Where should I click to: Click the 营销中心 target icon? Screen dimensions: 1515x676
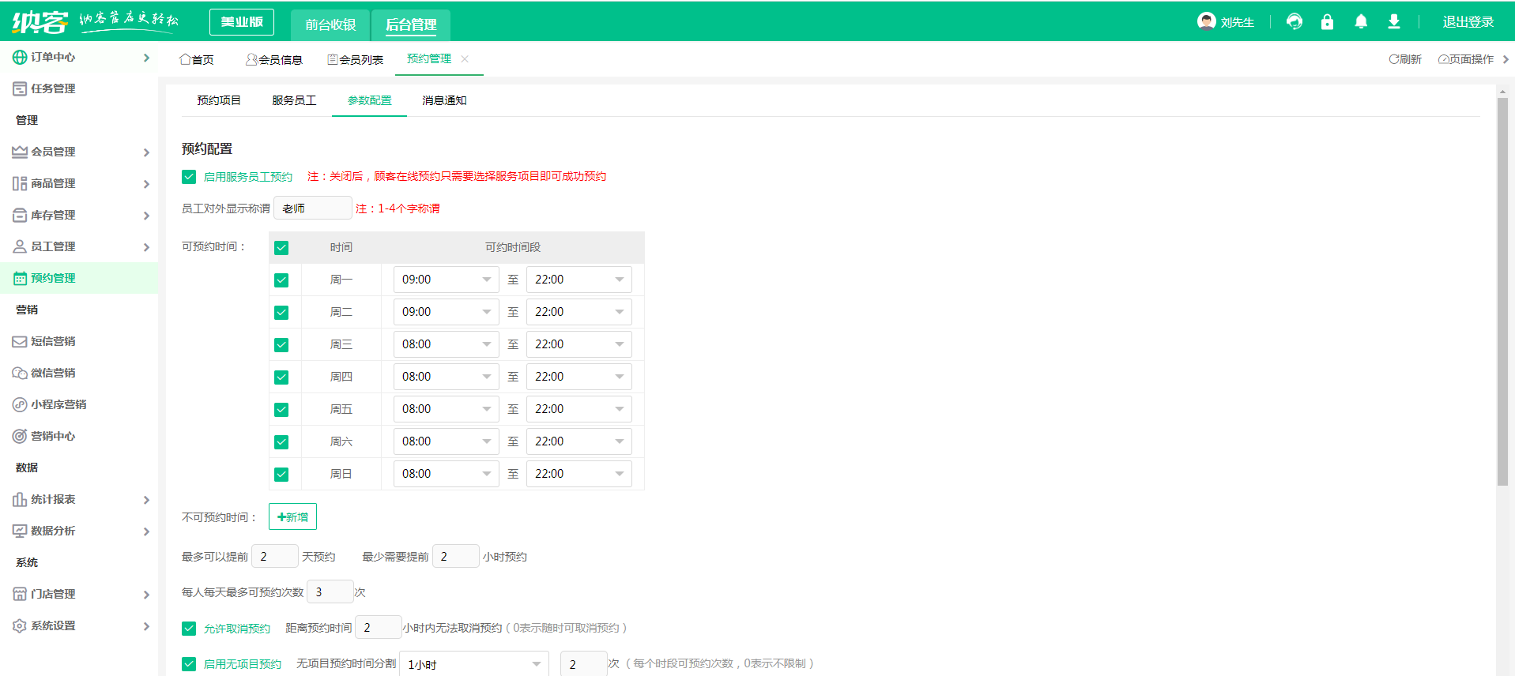tap(20, 436)
